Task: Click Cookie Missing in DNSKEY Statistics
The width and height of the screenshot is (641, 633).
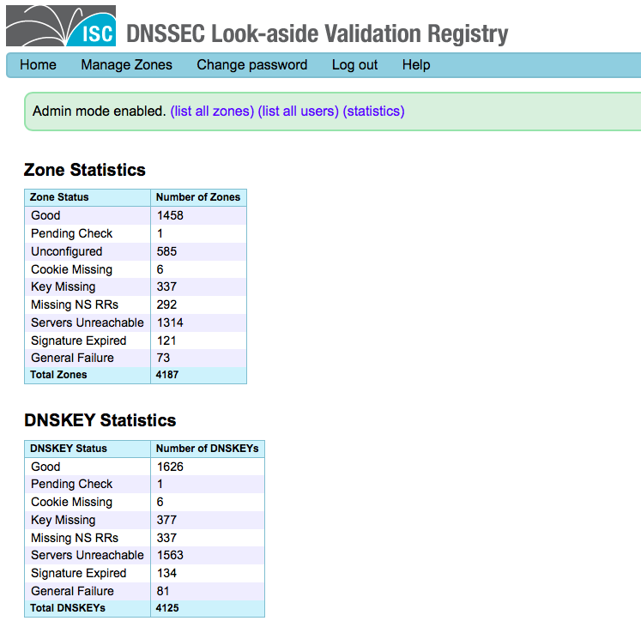Action: tap(71, 502)
